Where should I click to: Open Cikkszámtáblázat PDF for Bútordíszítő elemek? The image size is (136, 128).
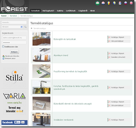[x=119, y=106]
